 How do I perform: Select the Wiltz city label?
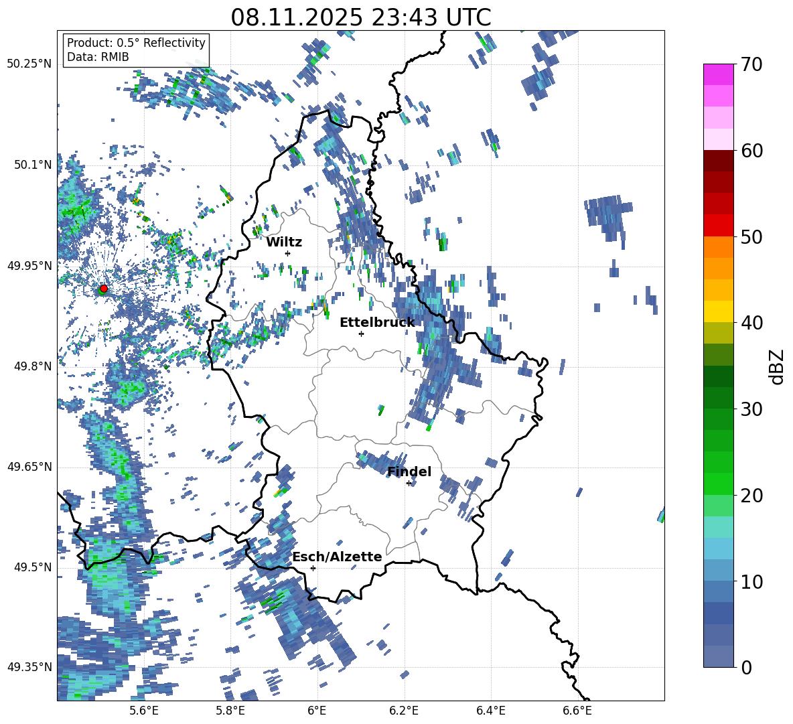284,242
